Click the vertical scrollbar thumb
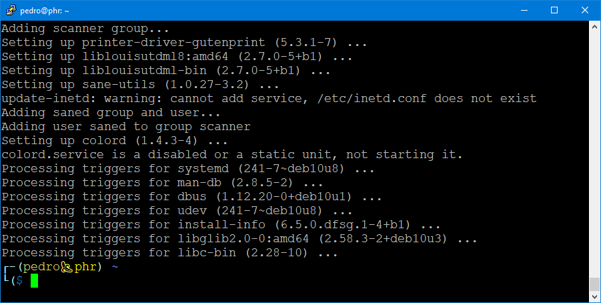Screen dimensions: 601x303 click(x=594, y=283)
